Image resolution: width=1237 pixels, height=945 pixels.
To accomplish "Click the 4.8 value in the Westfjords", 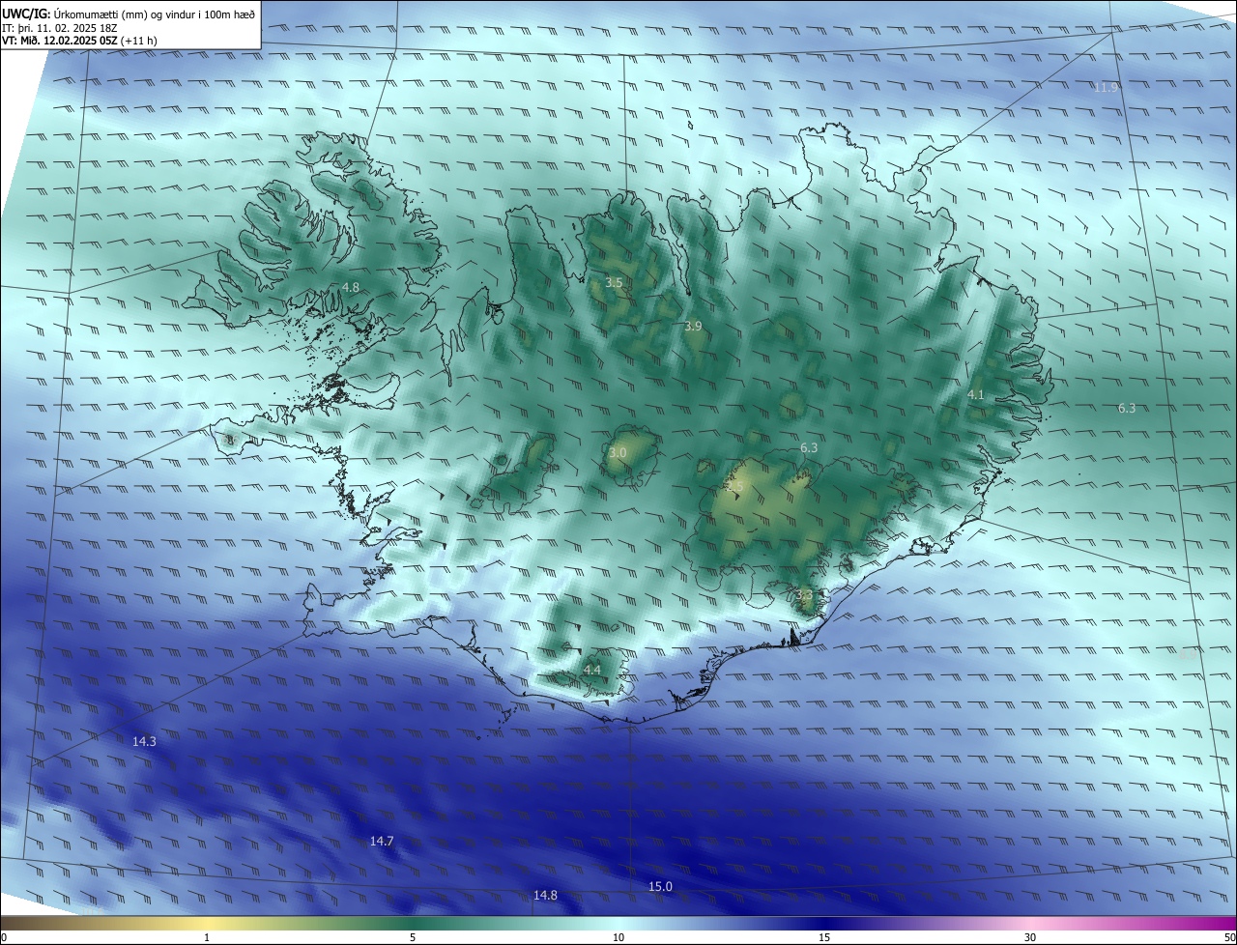I will [350, 287].
